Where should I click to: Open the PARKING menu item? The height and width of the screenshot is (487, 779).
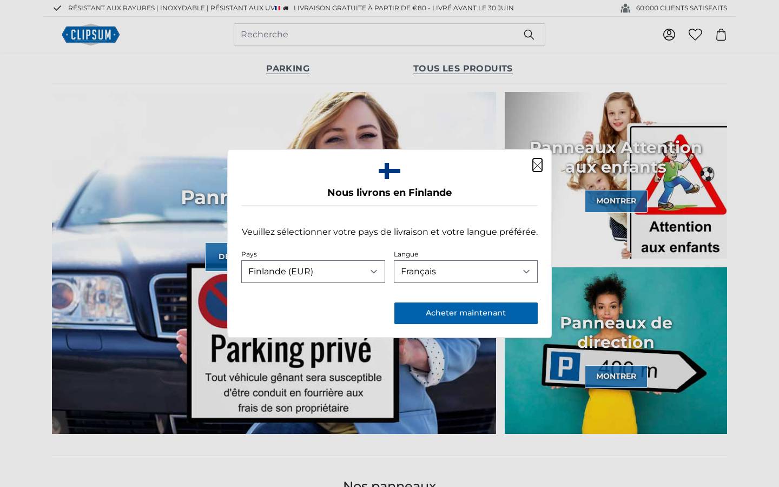(288, 68)
